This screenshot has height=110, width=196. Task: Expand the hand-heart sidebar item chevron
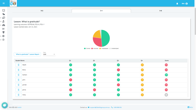1,21
